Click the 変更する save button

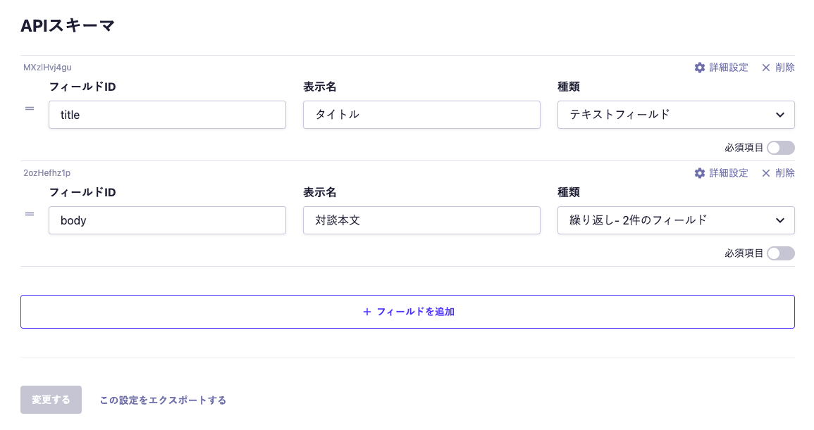51,400
